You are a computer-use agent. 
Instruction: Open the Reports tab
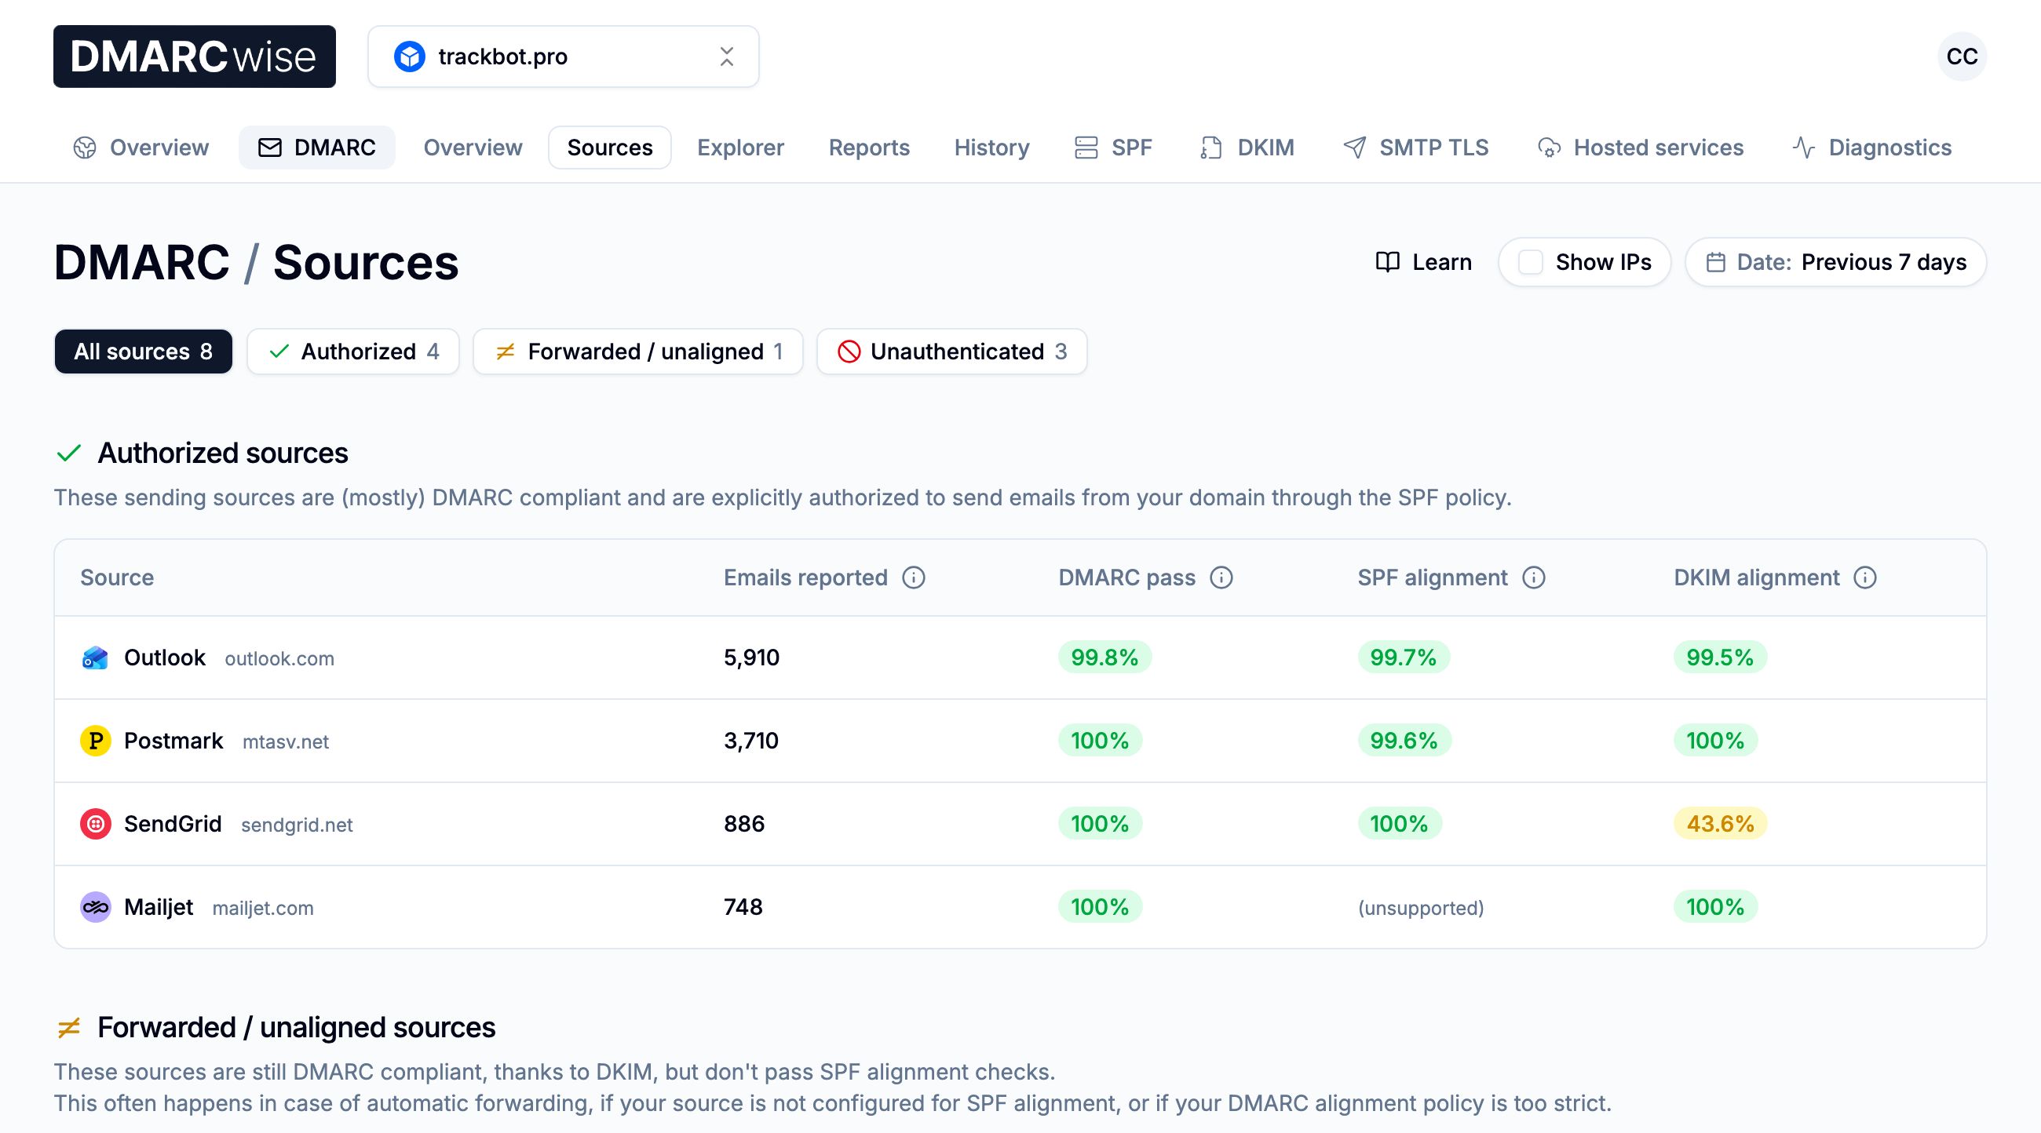[869, 148]
